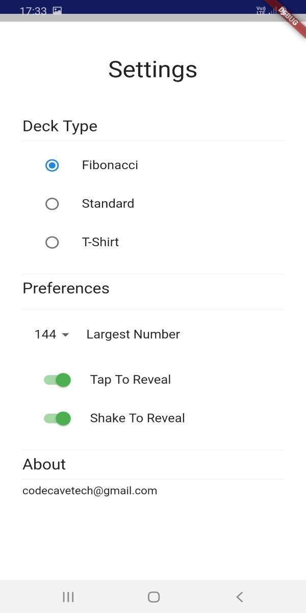
Task: Pick the T-Shirt deck radio option
Action: (x=52, y=242)
